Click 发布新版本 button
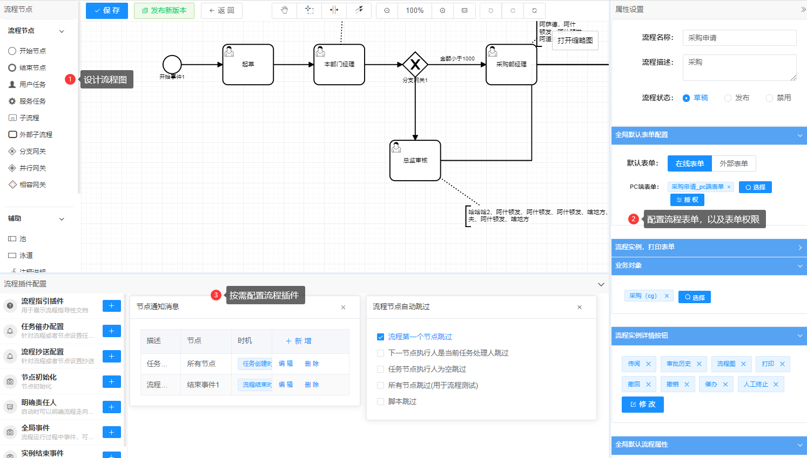Viewport: 807px width, 458px height. (164, 11)
